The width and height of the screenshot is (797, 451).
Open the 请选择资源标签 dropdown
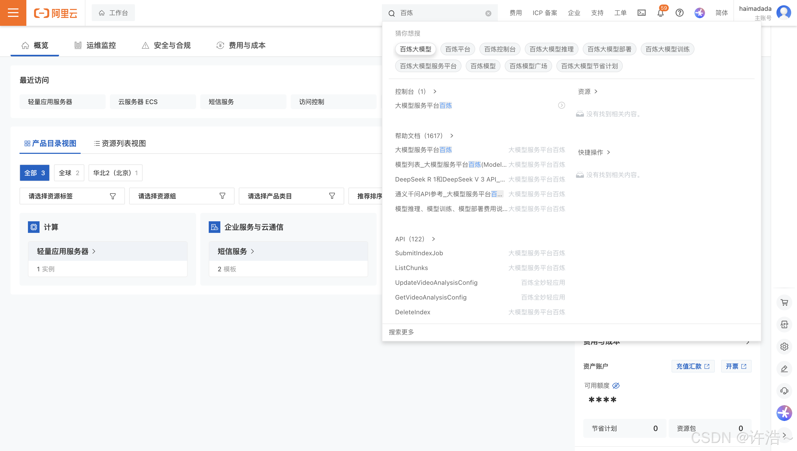72,196
